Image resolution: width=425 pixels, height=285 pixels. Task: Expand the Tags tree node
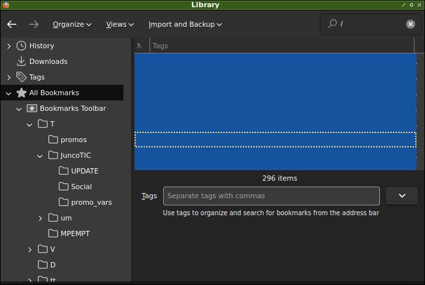8,78
